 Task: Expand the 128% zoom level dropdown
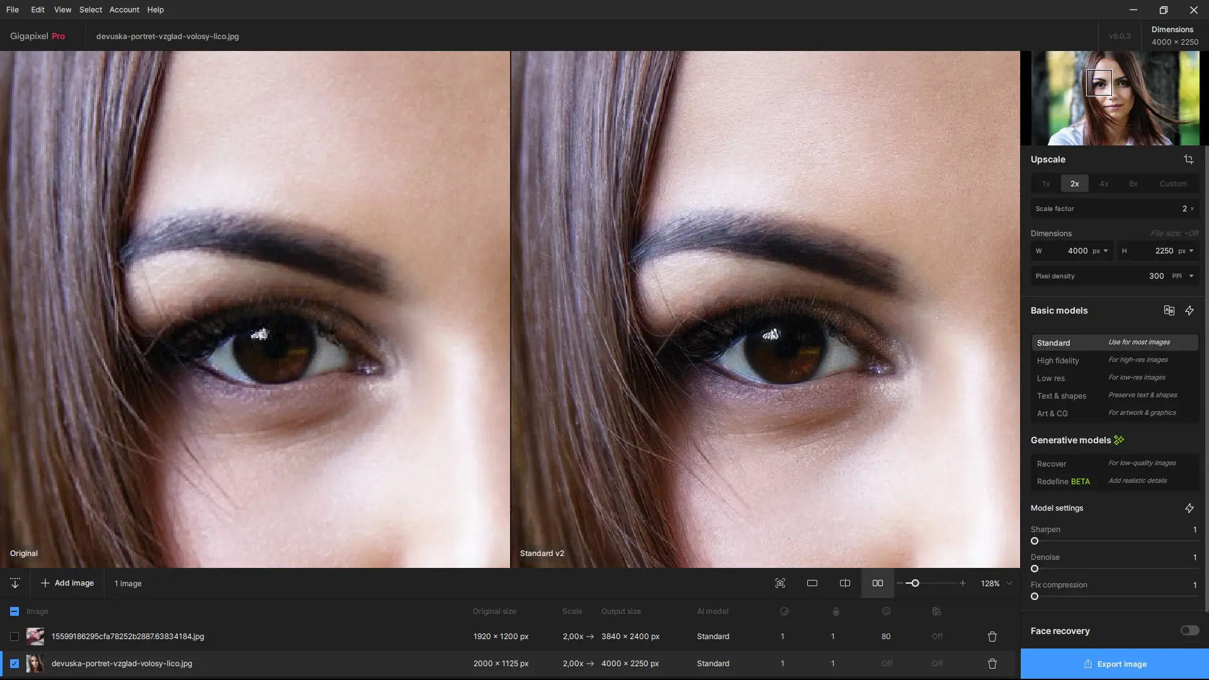(x=1009, y=583)
